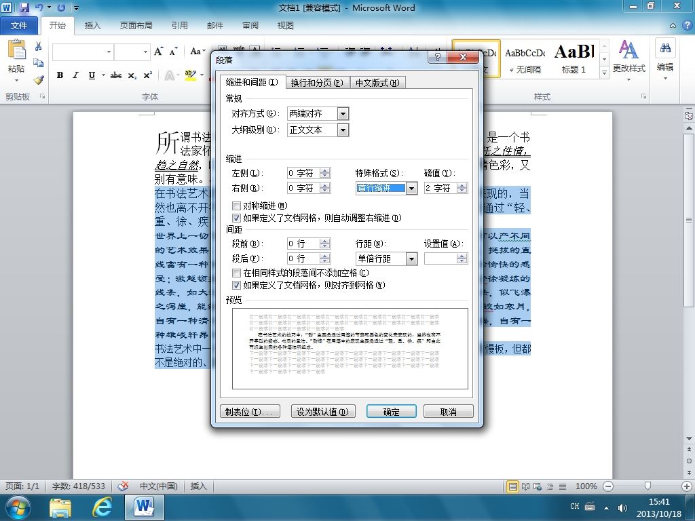Screen dimensions: 695x521
Task: Open 行距 line spacing dropdown
Action: (x=411, y=258)
